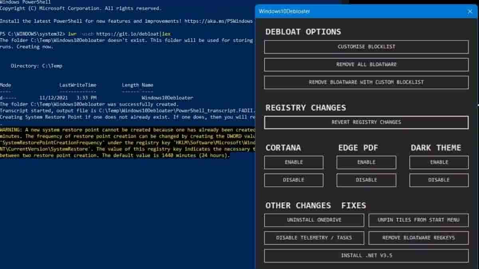
Task: Disable Edge PDF
Action: point(366,180)
